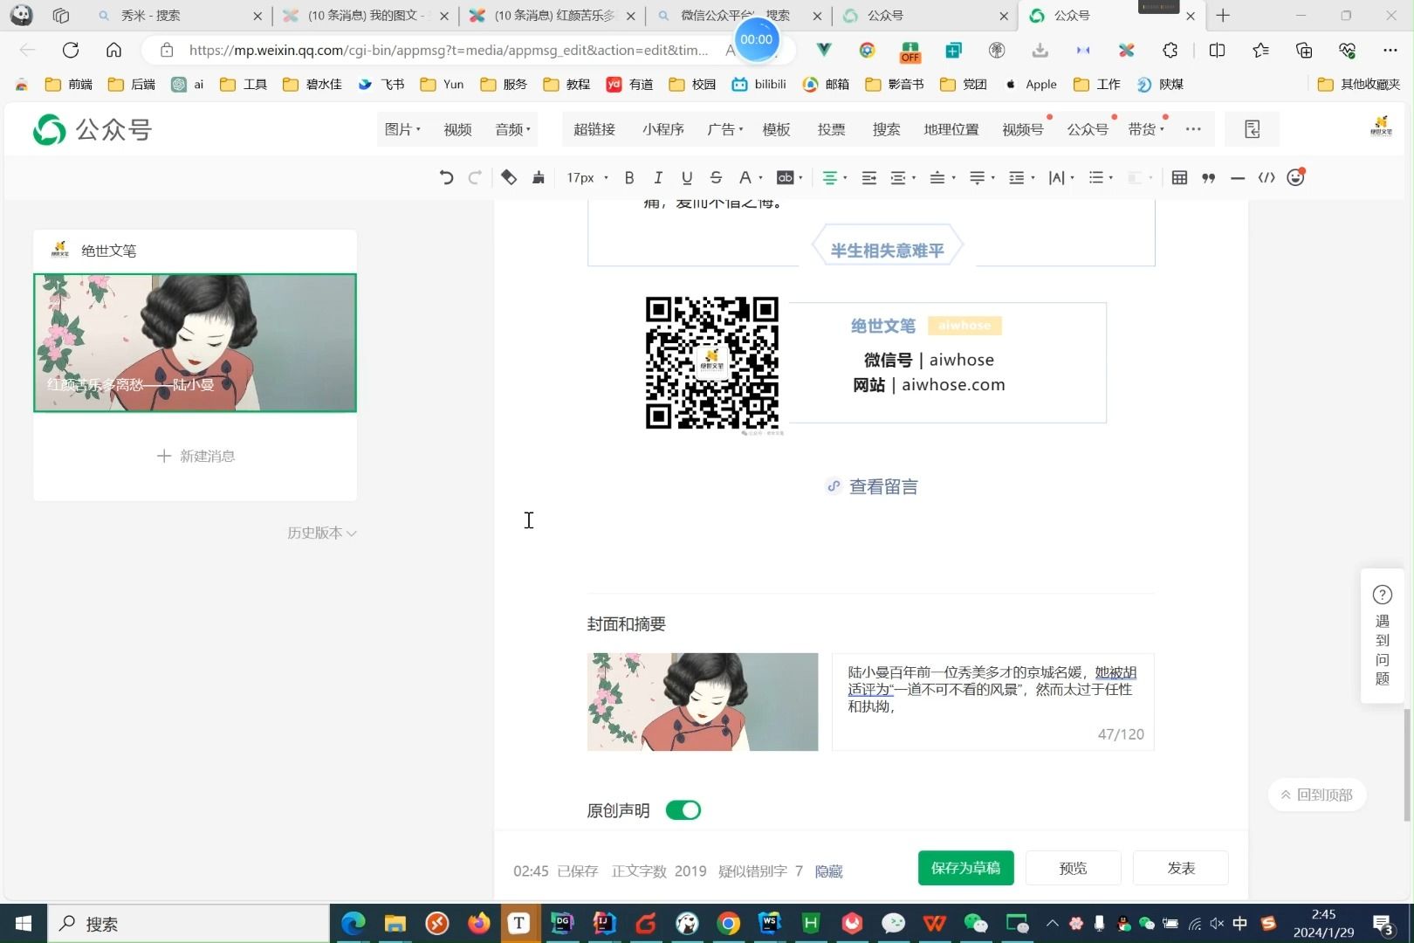The image size is (1414, 943).
Task: Toggle italic formatting
Action: [658, 177]
